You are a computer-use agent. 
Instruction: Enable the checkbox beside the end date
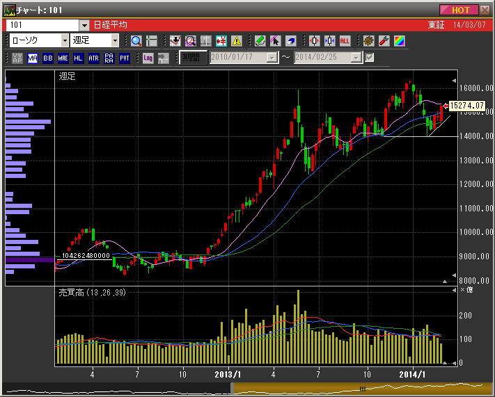(370, 58)
